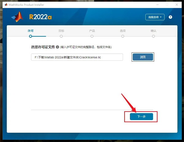This screenshot has height=142, width=184.
Task: Minimize the installer window
Action: pos(158,5)
